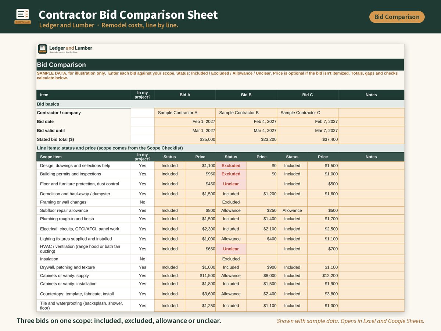Select the 'Sample Contractor A' cell
Screen dimensions: 441x331
pyautogui.click(x=185, y=113)
